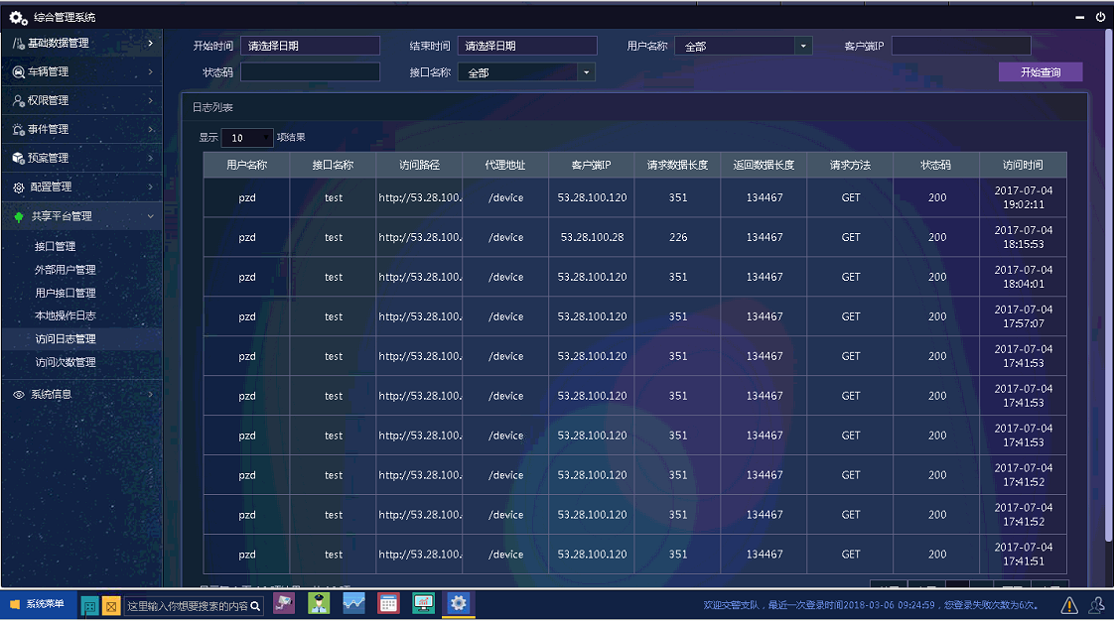1114x621 pixels.
Task: Click the police officer icon in the taskbar
Action: (319, 603)
